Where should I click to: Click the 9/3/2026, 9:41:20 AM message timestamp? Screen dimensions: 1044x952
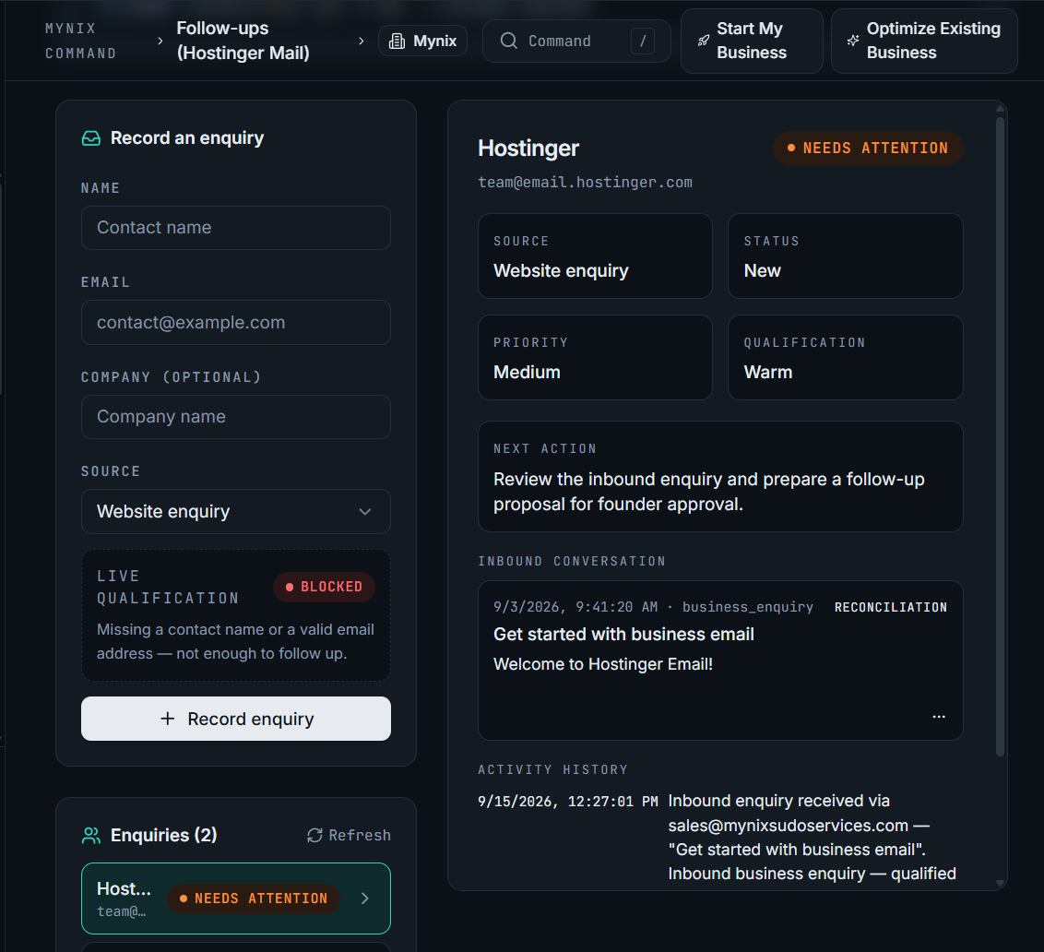(575, 607)
